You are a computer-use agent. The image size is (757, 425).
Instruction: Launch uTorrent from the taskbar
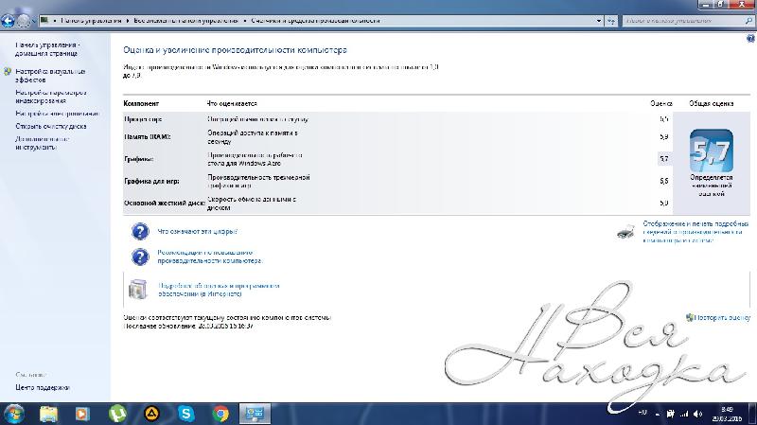click(x=117, y=413)
